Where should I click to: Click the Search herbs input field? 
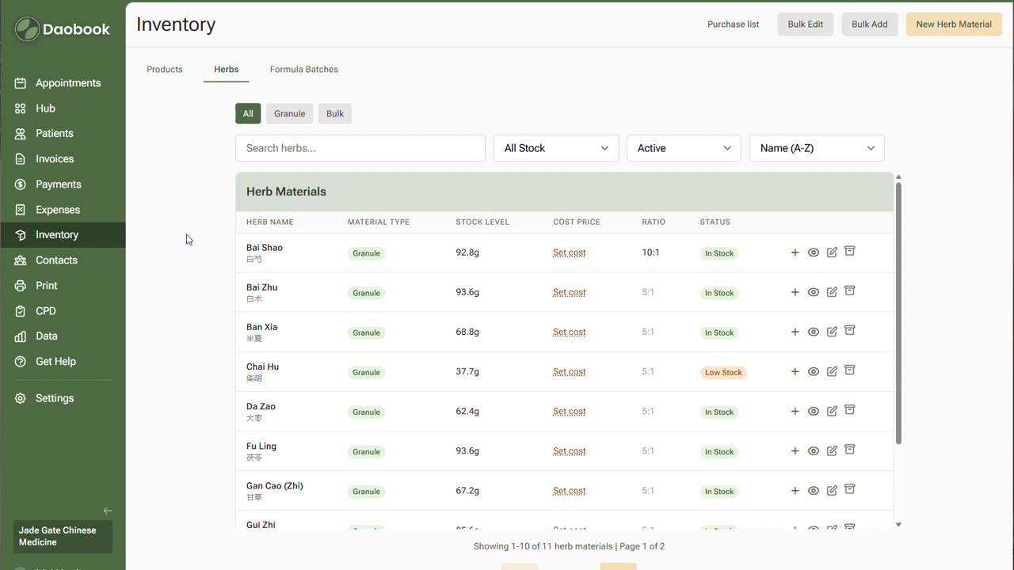(x=360, y=148)
